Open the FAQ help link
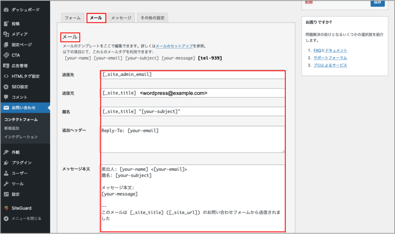This screenshot has width=395, height=234. point(317,50)
